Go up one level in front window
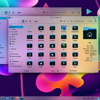The height and width of the screenshot is (100, 100). [19, 21]
